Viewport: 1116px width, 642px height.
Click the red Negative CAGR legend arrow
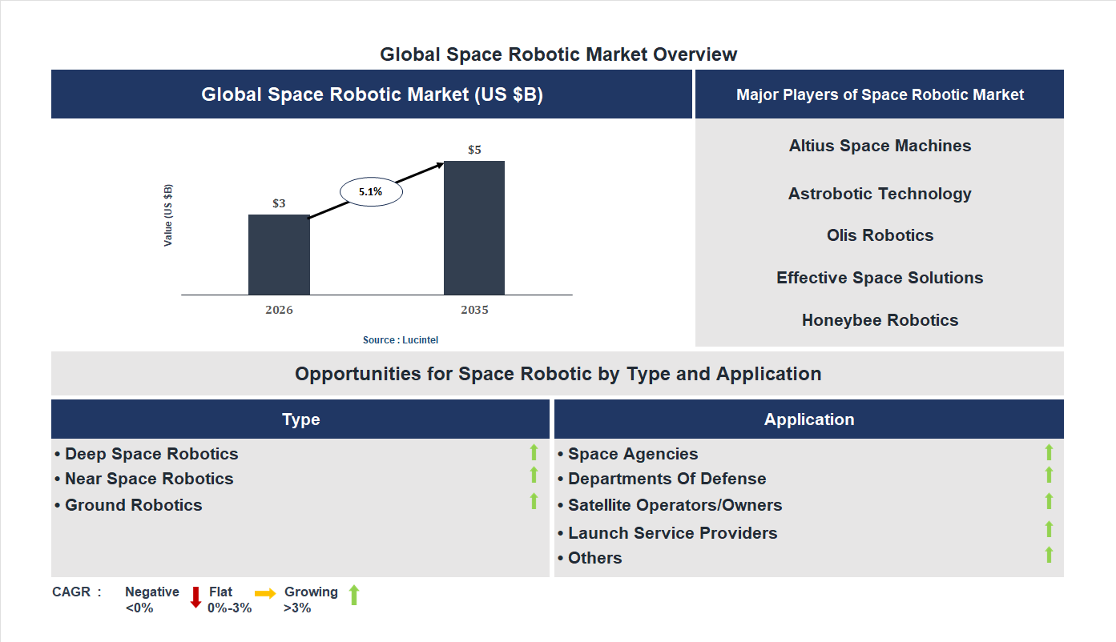(x=195, y=597)
